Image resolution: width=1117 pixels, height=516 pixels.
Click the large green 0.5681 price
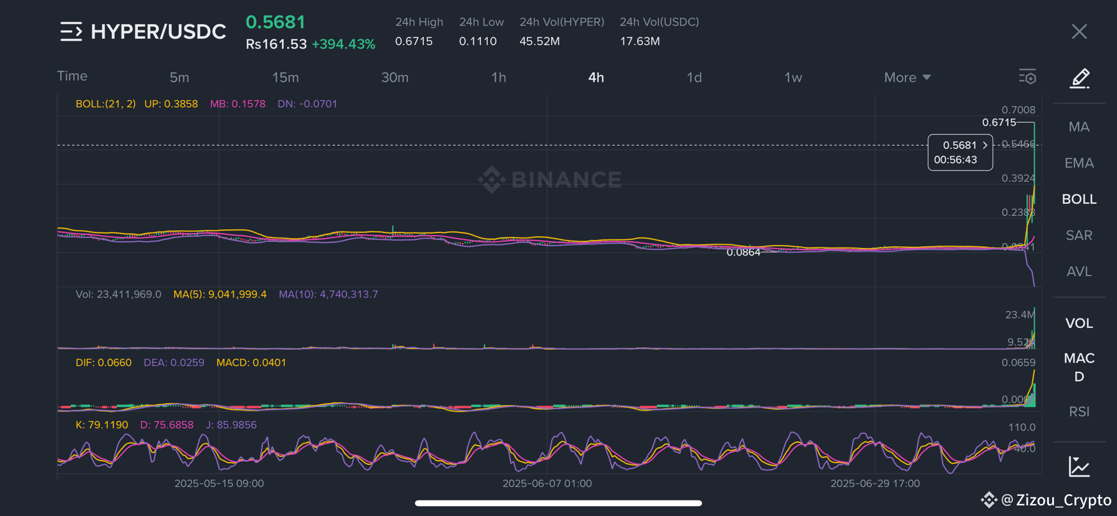click(x=276, y=22)
